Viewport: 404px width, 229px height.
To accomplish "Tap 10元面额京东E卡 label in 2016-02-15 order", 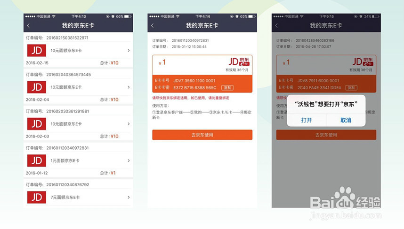I will point(66,51).
